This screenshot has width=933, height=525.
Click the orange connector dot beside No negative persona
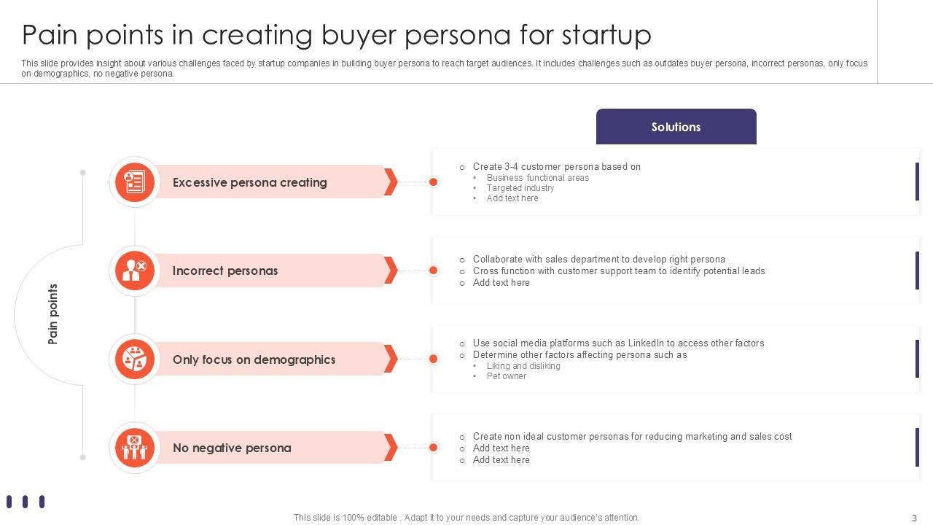434,448
